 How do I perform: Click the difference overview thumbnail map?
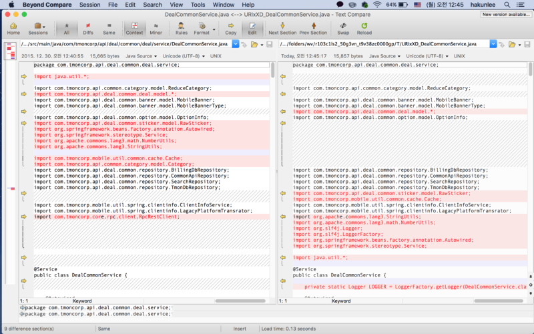pos(11,51)
